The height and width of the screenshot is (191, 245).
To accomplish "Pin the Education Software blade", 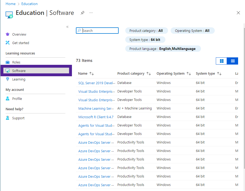I will [83, 13].
